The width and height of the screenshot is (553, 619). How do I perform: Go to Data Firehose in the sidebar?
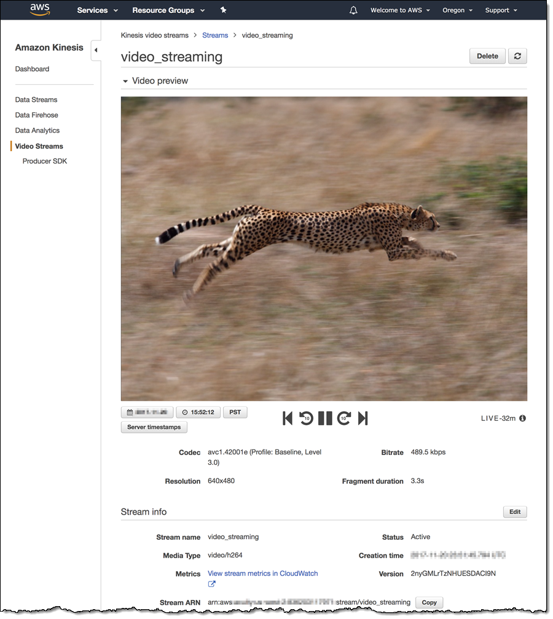[x=37, y=115]
